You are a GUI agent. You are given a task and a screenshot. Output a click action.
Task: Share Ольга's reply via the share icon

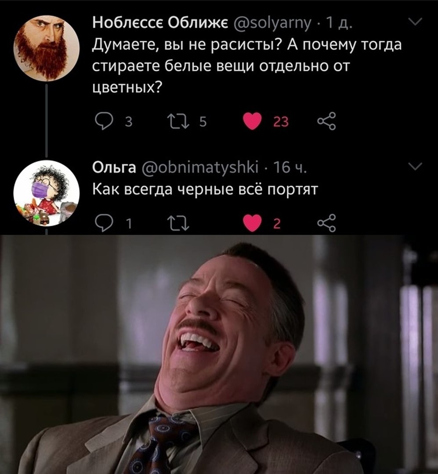pos(326,223)
